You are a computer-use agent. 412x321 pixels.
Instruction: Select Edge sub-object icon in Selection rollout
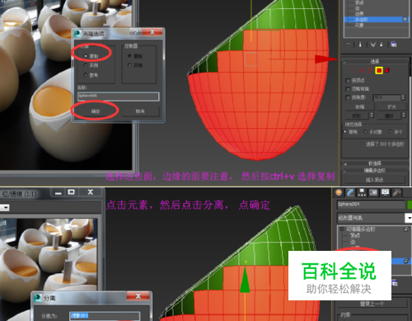(x=363, y=70)
